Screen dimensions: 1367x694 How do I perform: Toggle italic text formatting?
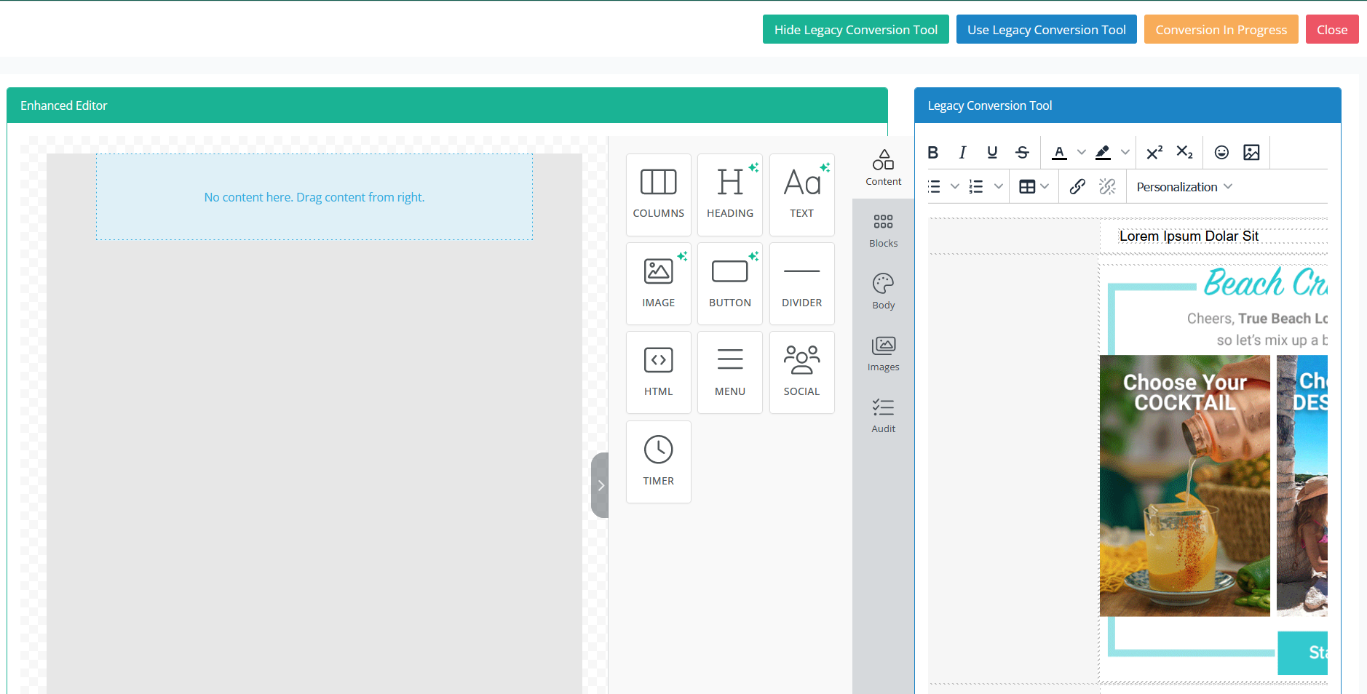click(962, 152)
